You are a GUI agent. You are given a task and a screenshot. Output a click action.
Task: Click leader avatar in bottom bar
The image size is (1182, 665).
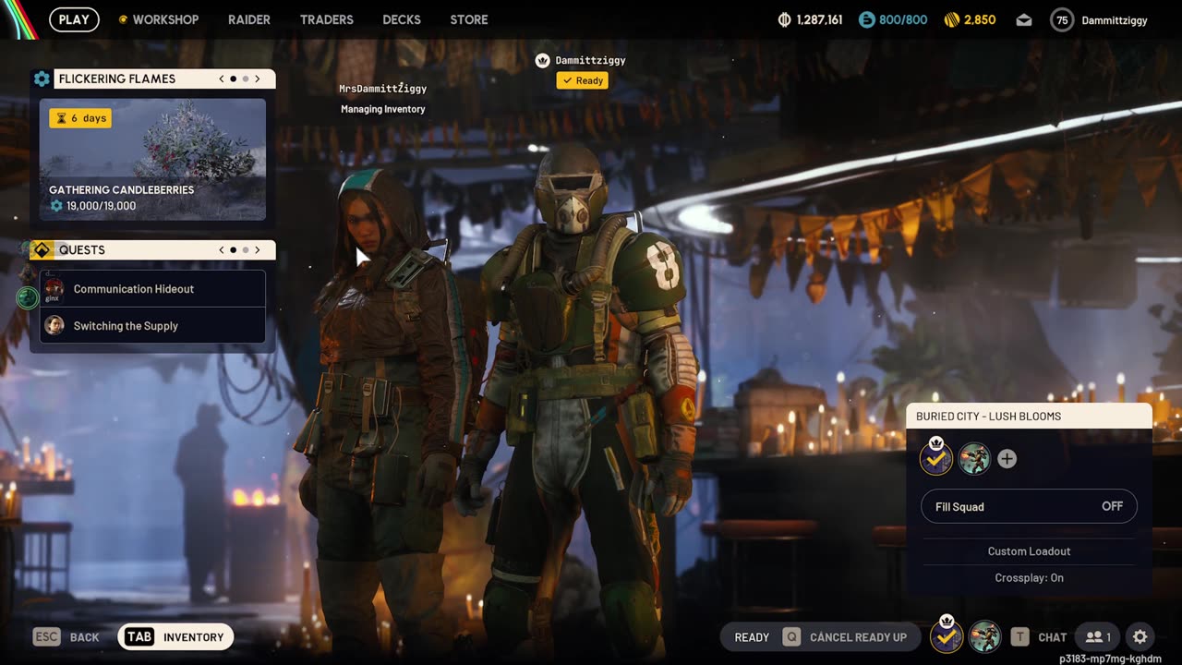(947, 635)
